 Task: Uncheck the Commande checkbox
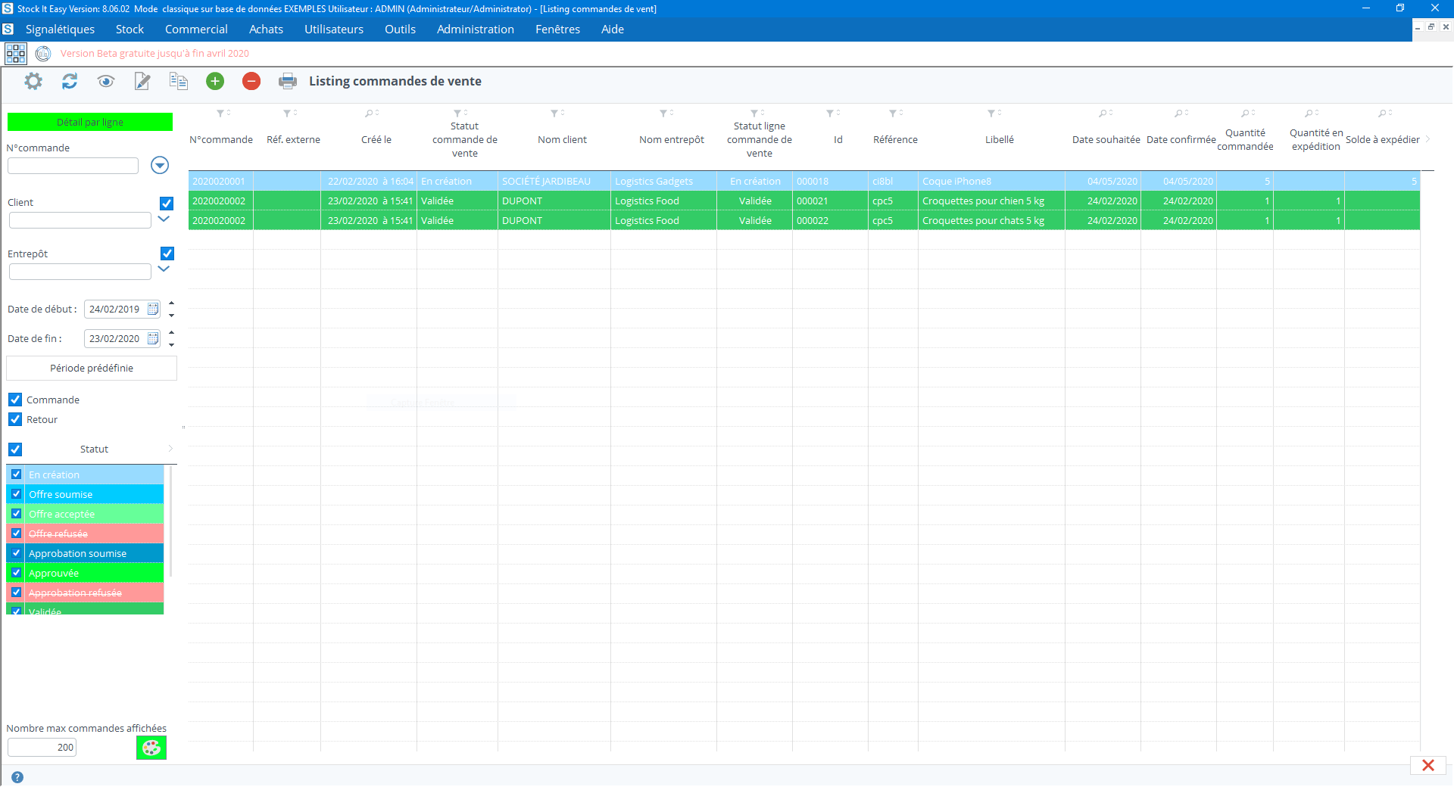click(x=15, y=400)
